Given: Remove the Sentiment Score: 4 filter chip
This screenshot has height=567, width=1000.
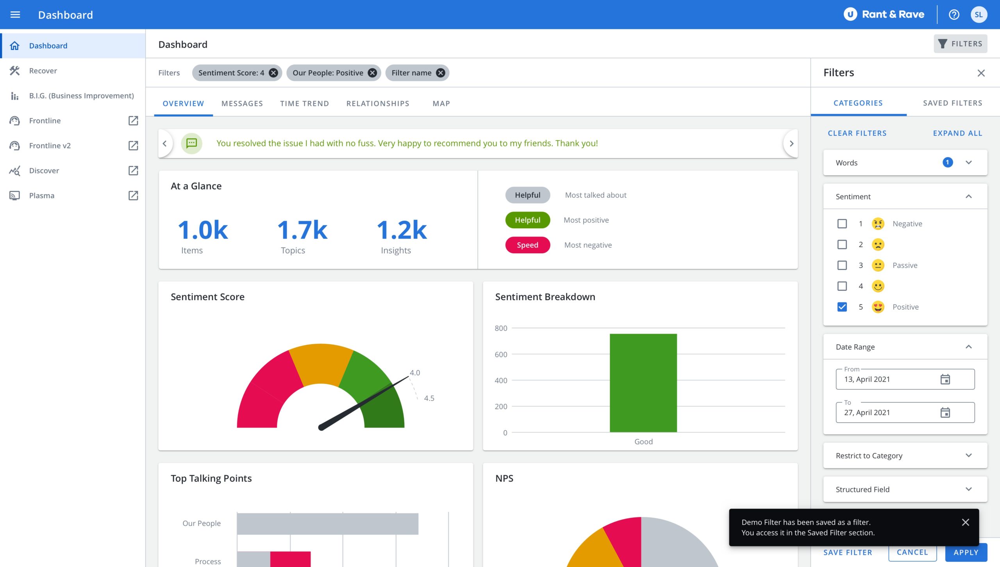Looking at the screenshot, I should pyautogui.click(x=273, y=73).
